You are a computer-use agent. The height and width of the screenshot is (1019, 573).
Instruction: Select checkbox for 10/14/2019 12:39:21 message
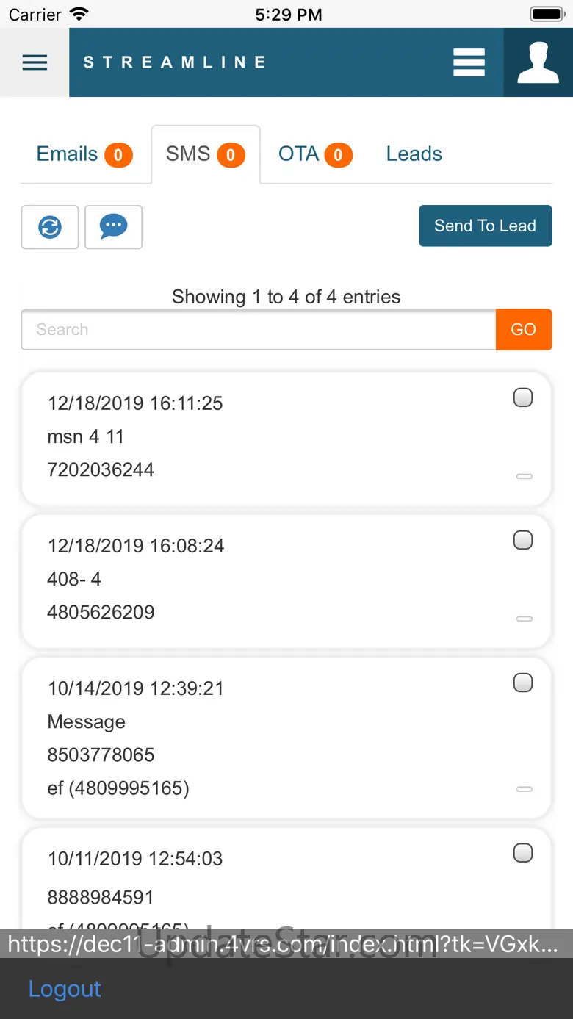click(x=522, y=683)
